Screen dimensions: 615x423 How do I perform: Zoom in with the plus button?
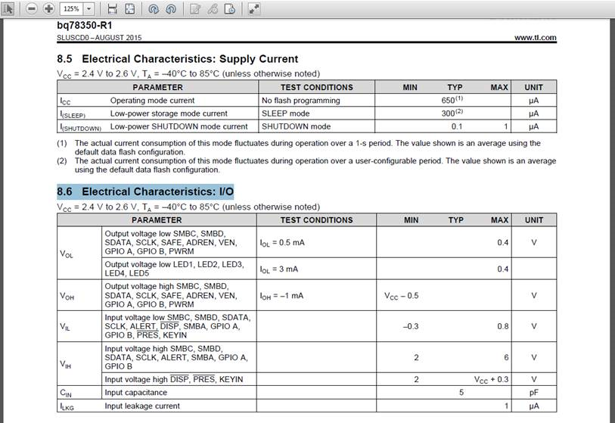coord(49,8)
